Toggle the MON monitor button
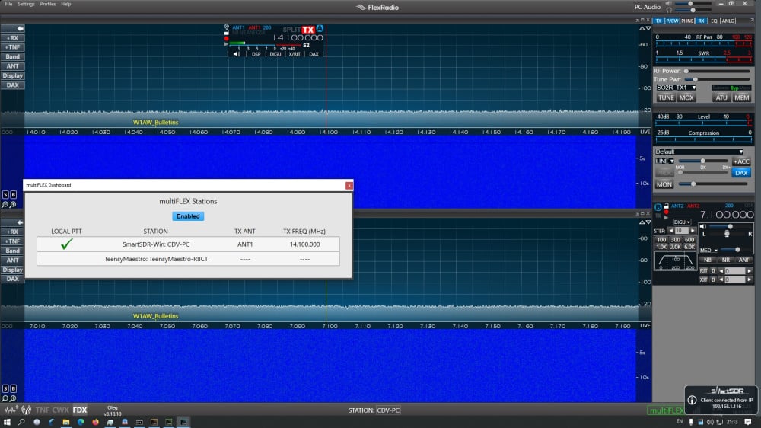 pyautogui.click(x=664, y=184)
